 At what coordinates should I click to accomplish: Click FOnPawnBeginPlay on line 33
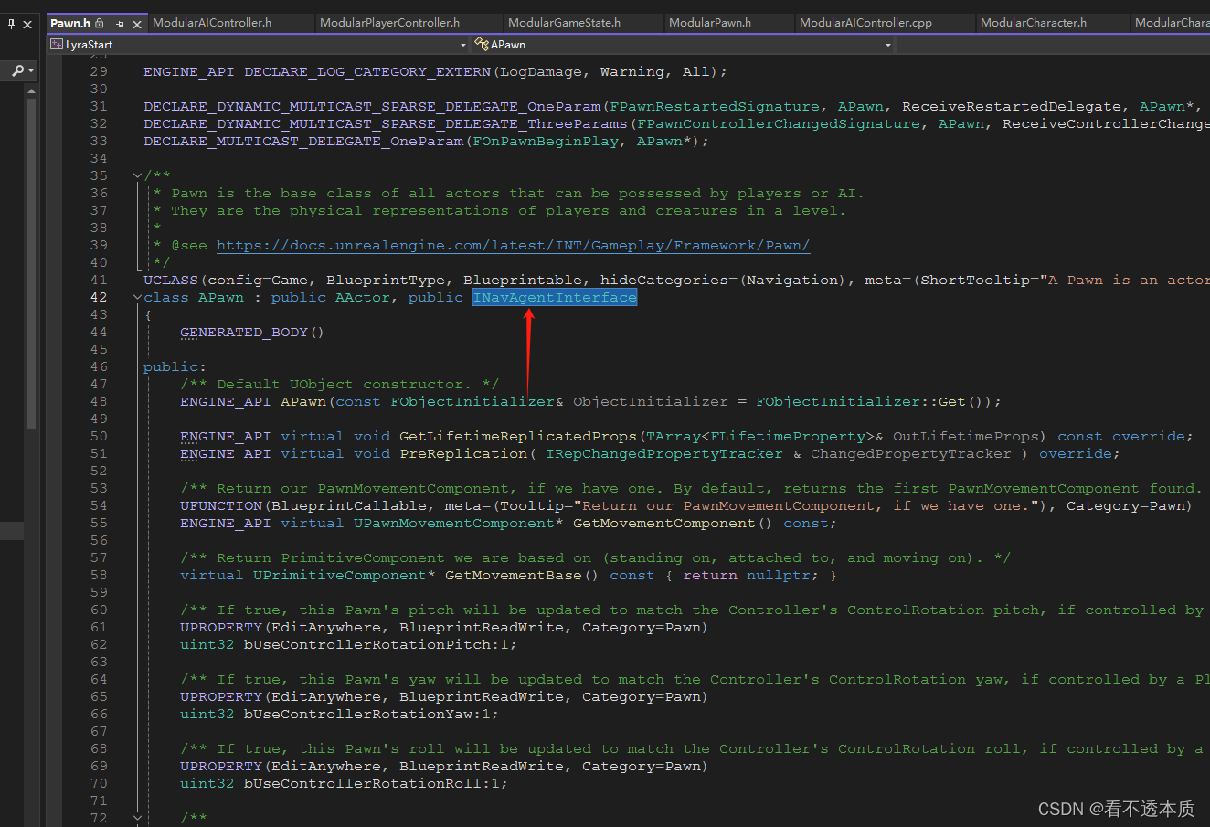click(x=546, y=141)
